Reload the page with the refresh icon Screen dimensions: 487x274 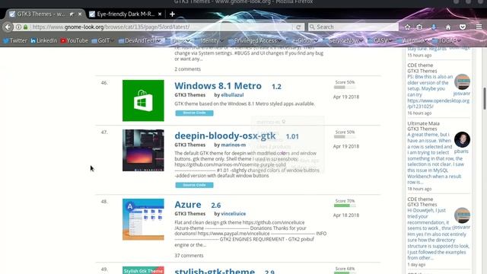click(298, 27)
